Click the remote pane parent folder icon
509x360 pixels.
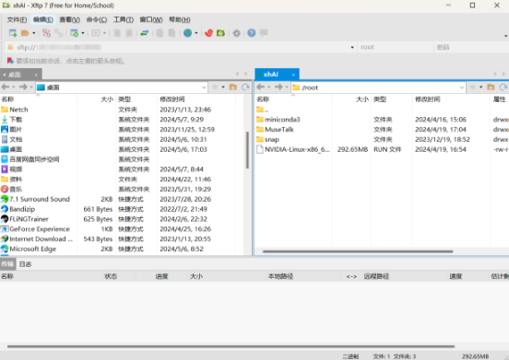point(491,87)
